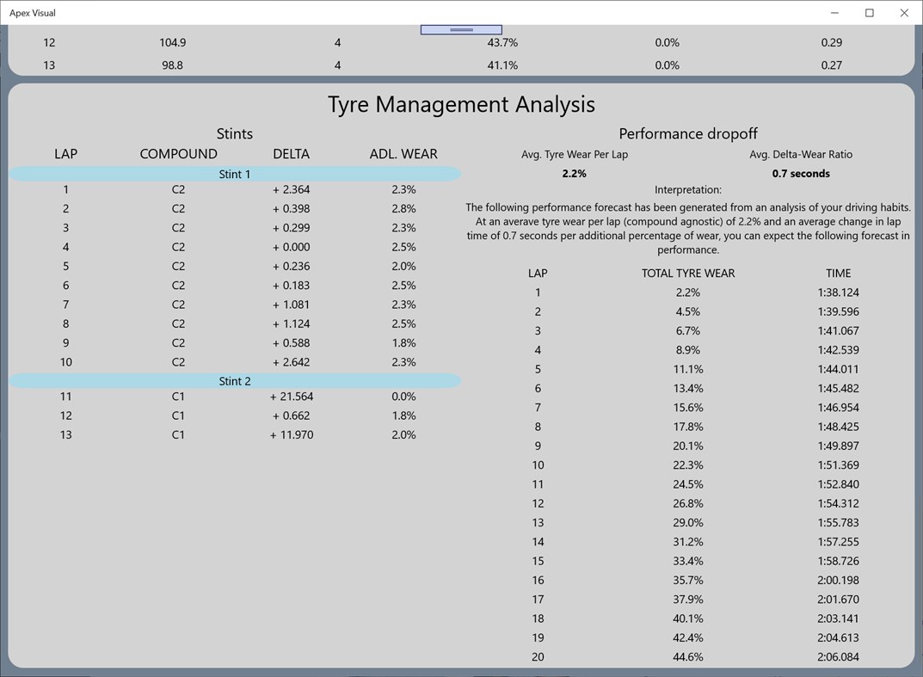The height and width of the screenshot is (677, 923).
Task: Click delta value + 0.000
Action: [x=292, y=247]
